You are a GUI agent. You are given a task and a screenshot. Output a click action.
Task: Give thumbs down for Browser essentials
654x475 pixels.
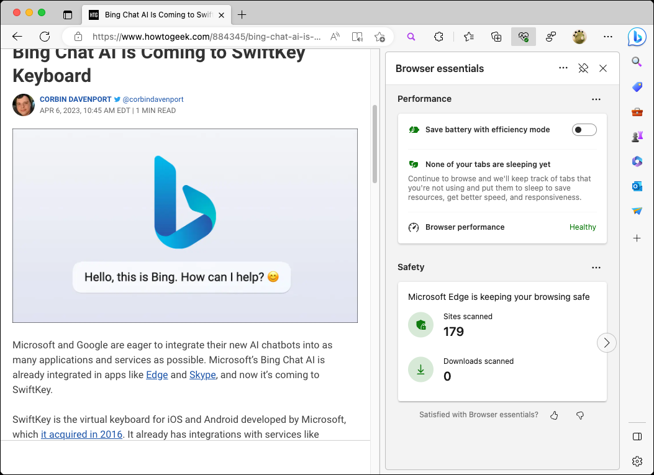coord(580,415)
